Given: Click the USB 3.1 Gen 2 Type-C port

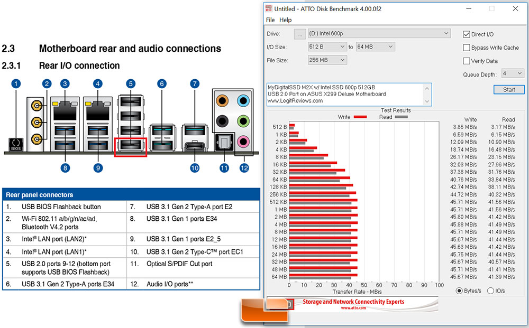Looking at the screenshot, I should pos(195,146).
